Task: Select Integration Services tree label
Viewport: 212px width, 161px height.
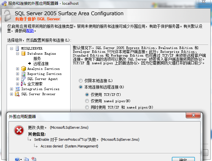Action: [40, 89]
